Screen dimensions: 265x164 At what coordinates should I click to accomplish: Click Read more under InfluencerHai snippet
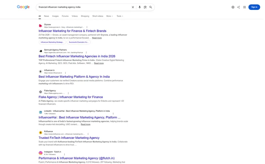coord(85,124)
